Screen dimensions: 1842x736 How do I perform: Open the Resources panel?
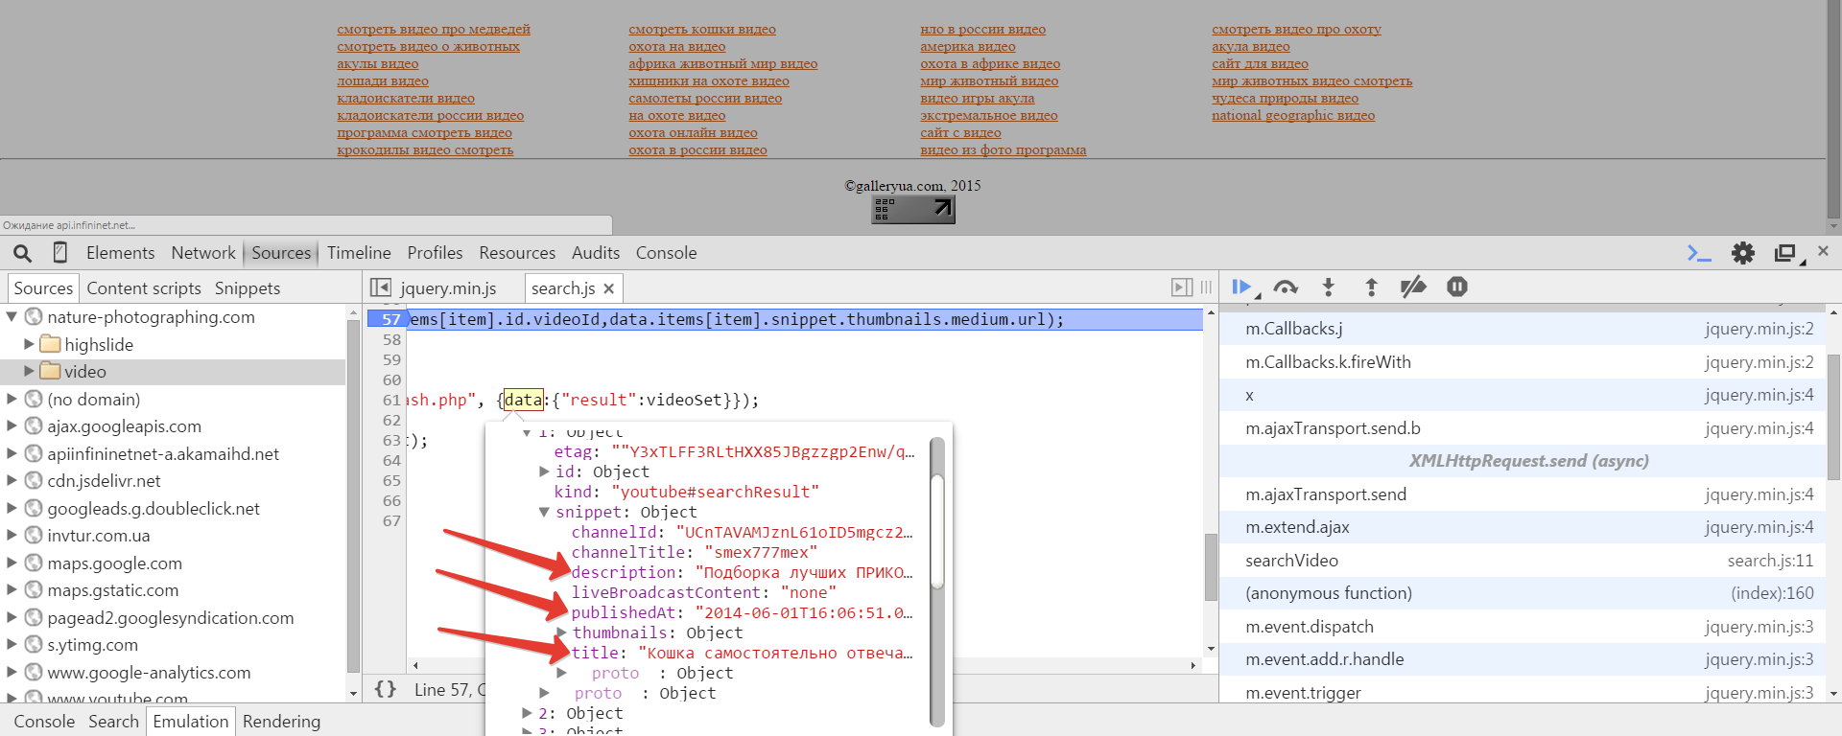[517, 253]
